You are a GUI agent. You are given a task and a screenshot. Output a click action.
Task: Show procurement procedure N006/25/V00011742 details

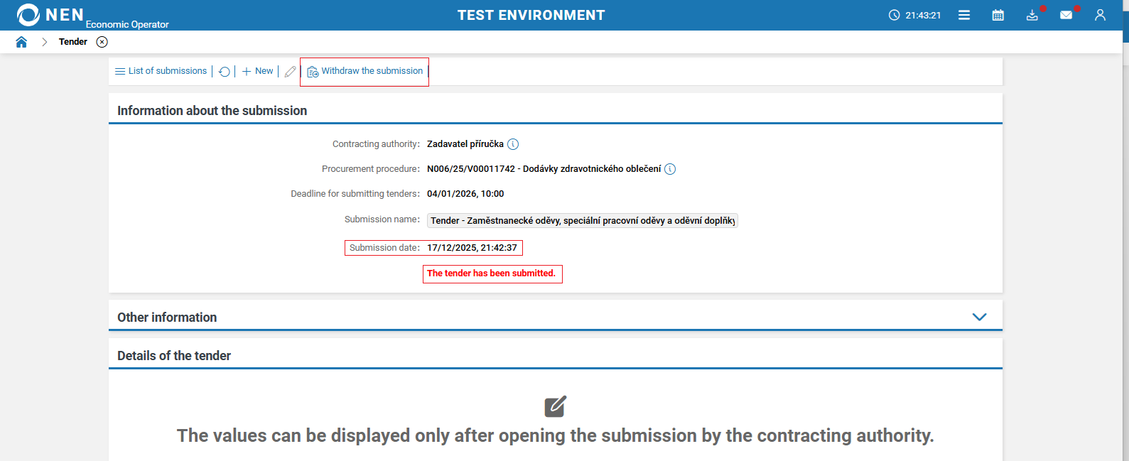[x=669, y=169]
